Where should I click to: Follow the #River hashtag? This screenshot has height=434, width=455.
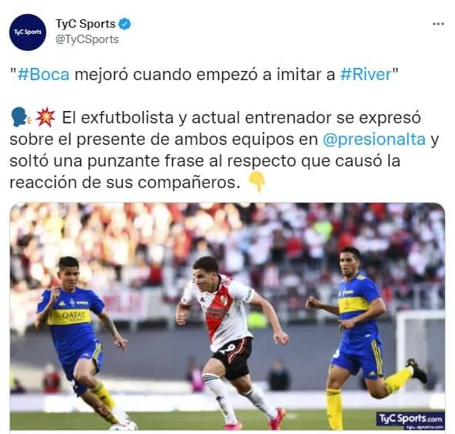366,75
